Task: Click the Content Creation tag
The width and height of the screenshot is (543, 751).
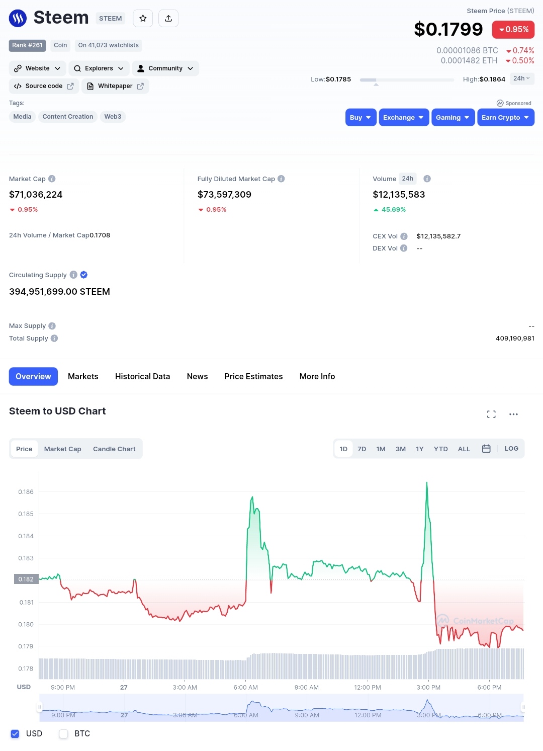Action: [68, 117]
